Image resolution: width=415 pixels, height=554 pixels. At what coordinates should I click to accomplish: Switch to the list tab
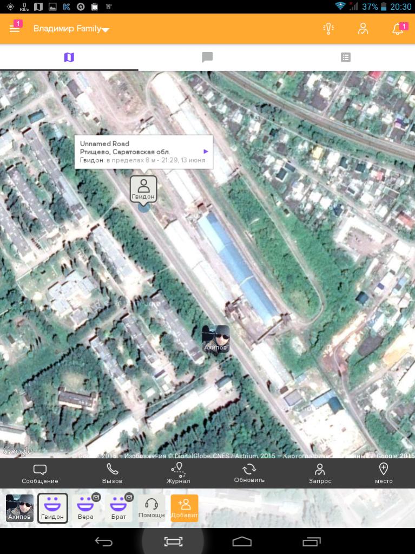tap(345, 57)
